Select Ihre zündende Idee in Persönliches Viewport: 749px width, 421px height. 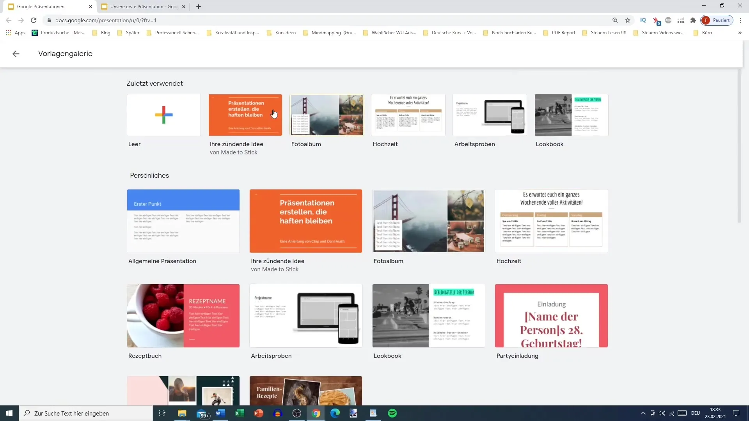[x=306, y=221]
